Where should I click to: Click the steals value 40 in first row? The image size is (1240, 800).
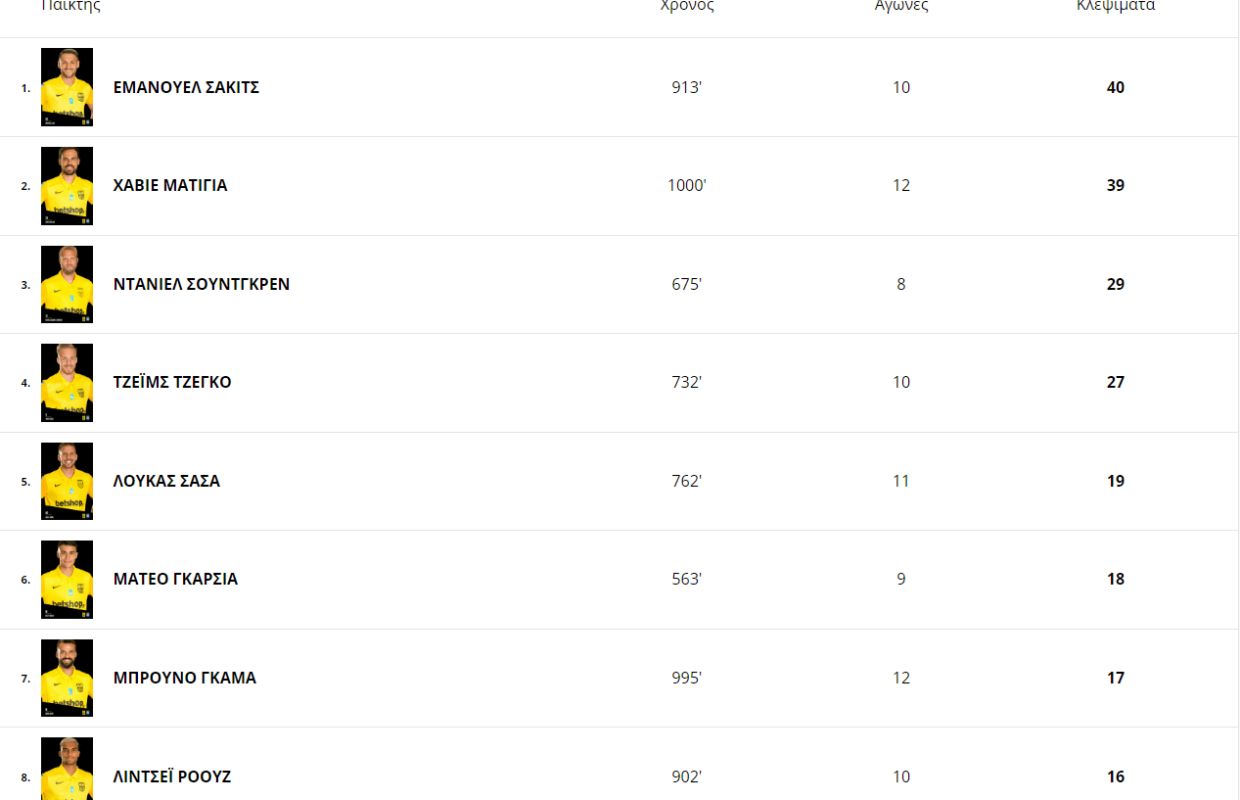1116,88
